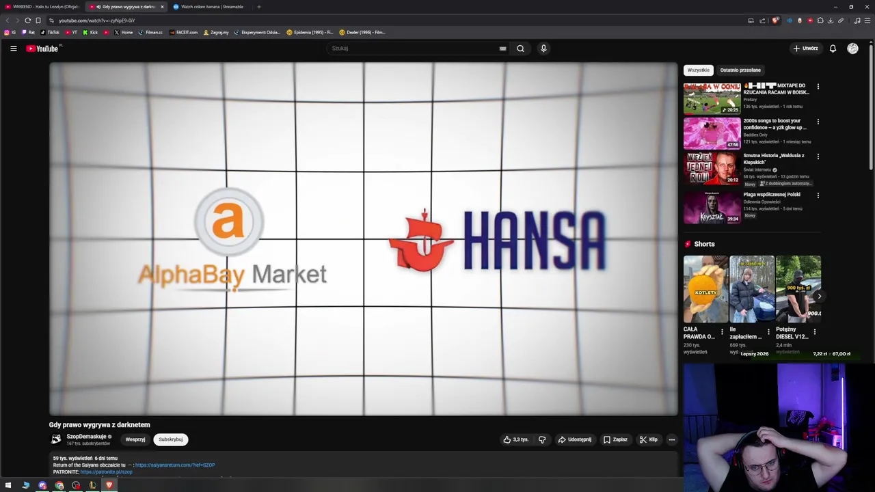Reload the page in the browser

(x=27, y=20)
